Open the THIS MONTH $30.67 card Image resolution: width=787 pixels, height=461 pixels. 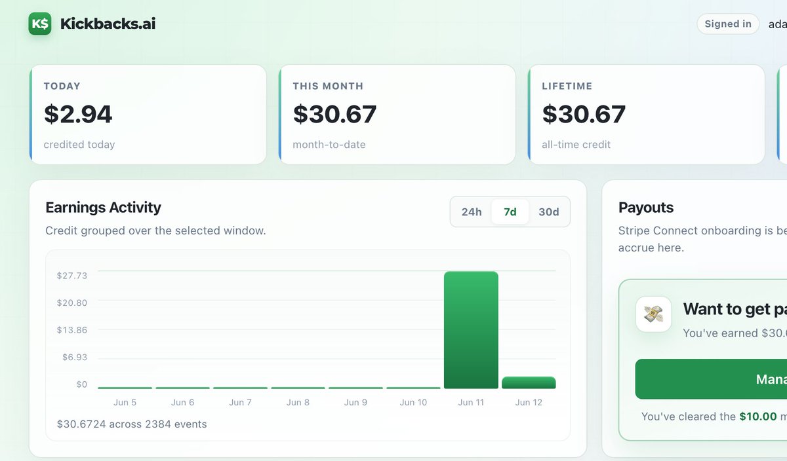pos(397,115)
